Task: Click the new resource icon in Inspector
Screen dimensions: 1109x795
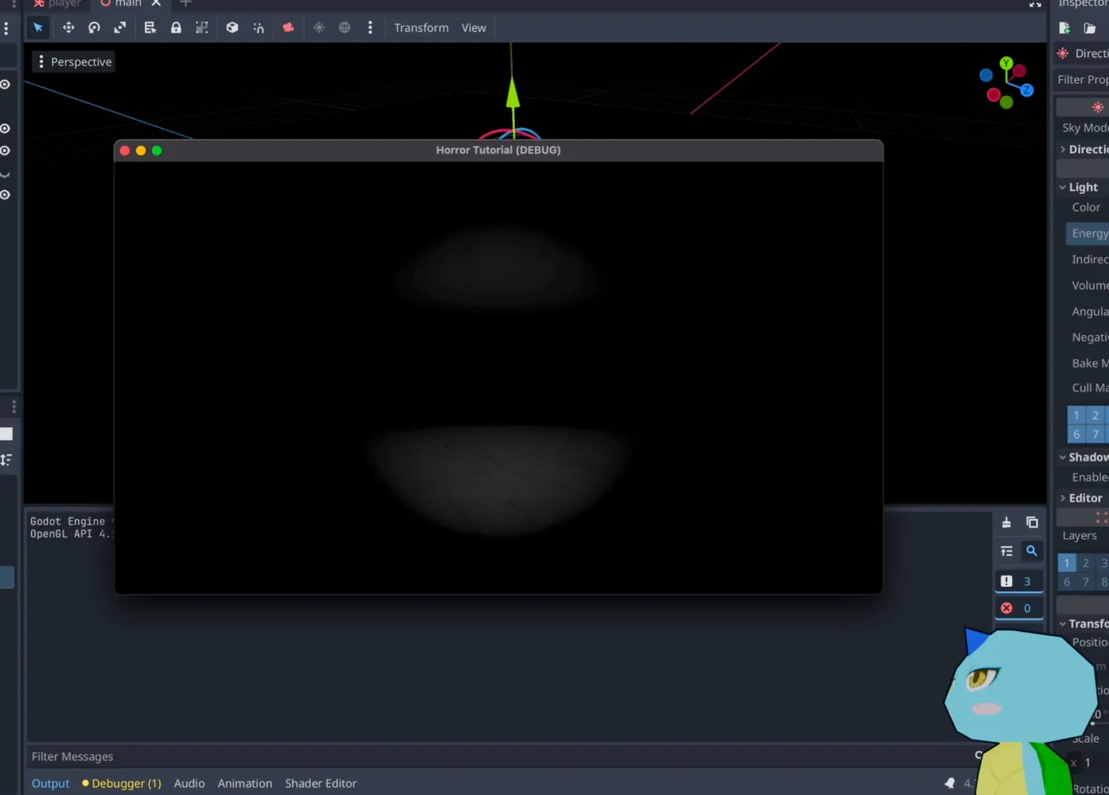Action: 1064,28
